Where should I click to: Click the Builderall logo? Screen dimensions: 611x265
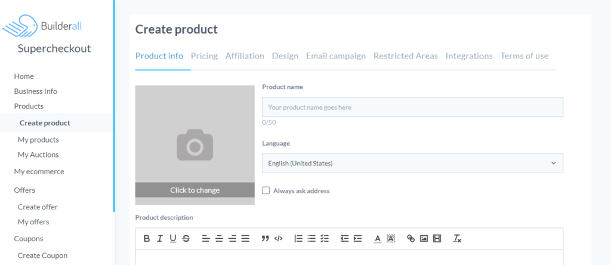coord(42,26)
